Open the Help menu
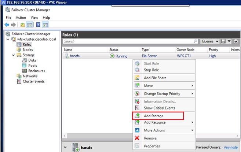 click(46, 18)
